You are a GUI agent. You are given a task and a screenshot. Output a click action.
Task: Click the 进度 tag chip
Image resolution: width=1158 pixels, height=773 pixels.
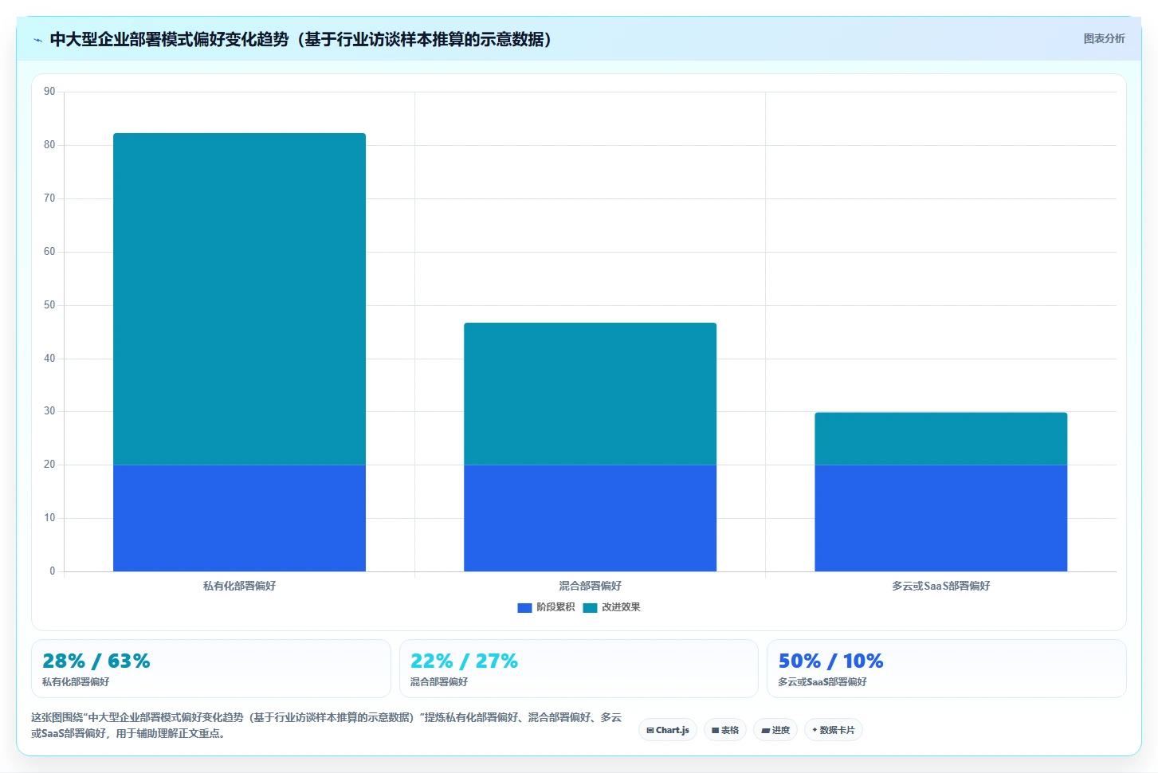point(775,730)
